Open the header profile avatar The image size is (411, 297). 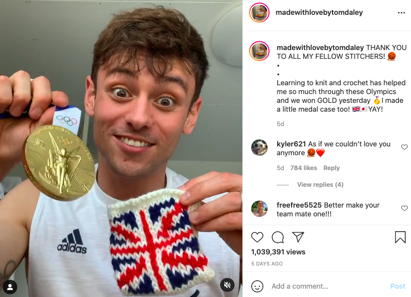tap(259, 13)
